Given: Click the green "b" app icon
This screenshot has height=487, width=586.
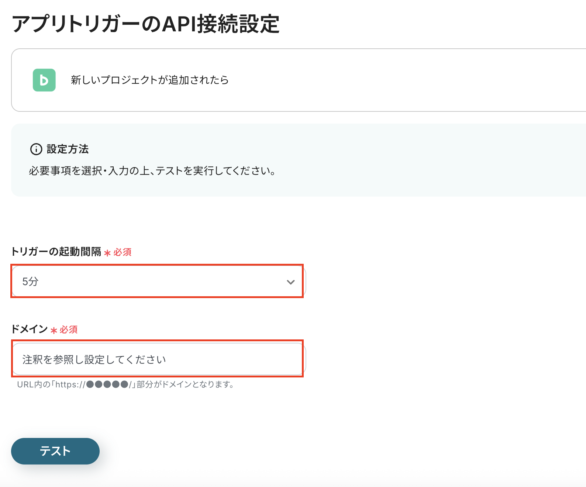Looking at the screenshot, I should click(x=44, y=80).
